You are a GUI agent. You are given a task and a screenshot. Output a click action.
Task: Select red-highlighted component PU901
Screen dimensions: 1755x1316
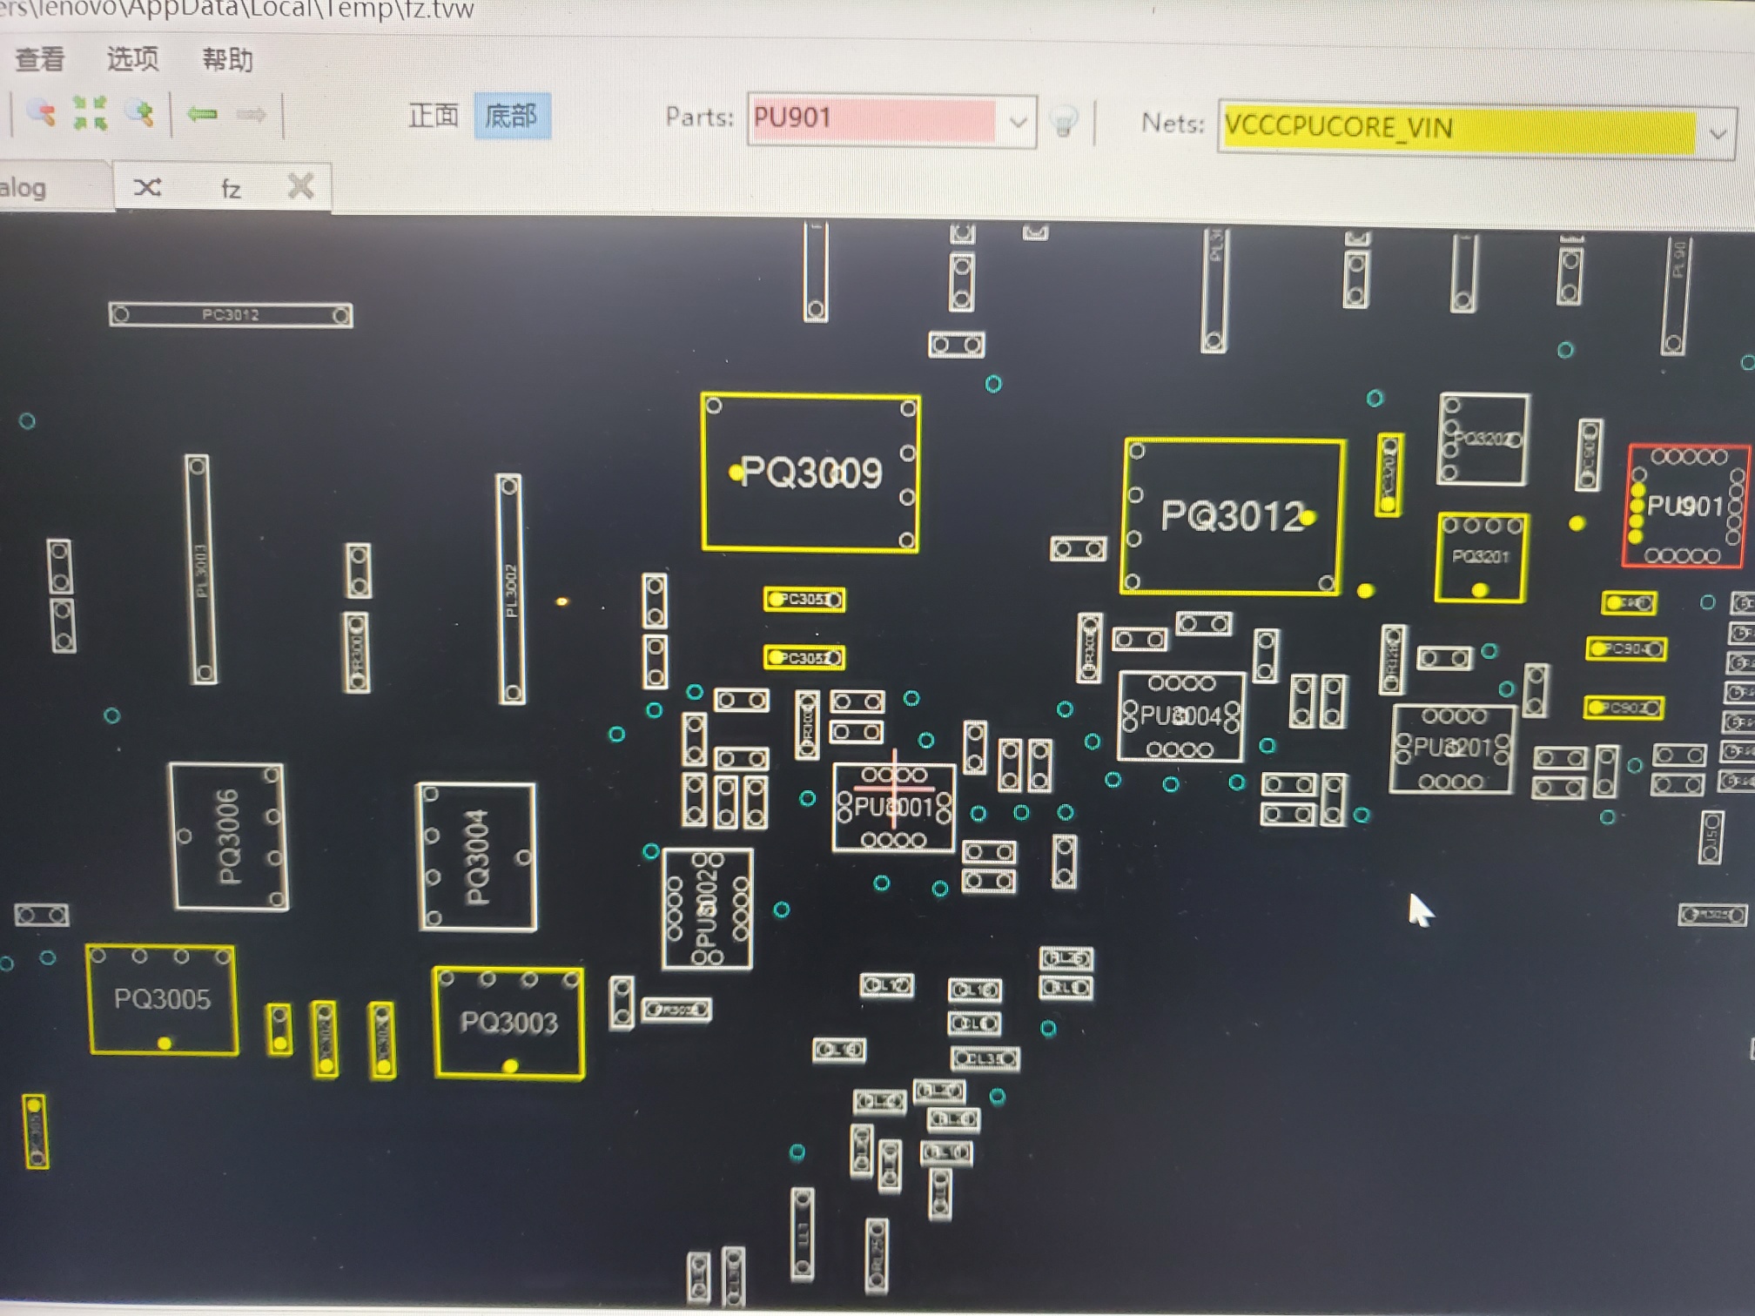click(x=1685, y=507)
